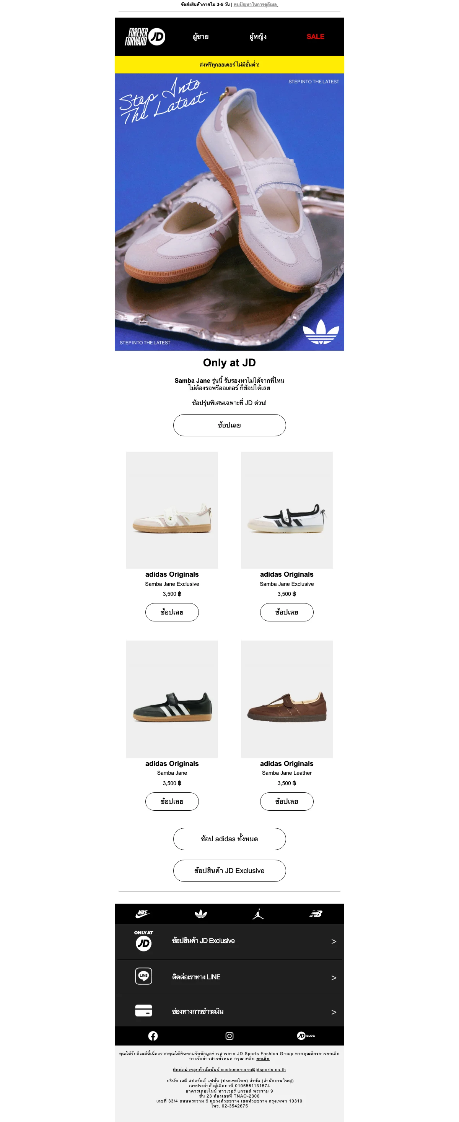Expand the payment channels row arrow
Image resolution: width=459 pixels, height=1122 pixels.
[x=334, y=1012]
